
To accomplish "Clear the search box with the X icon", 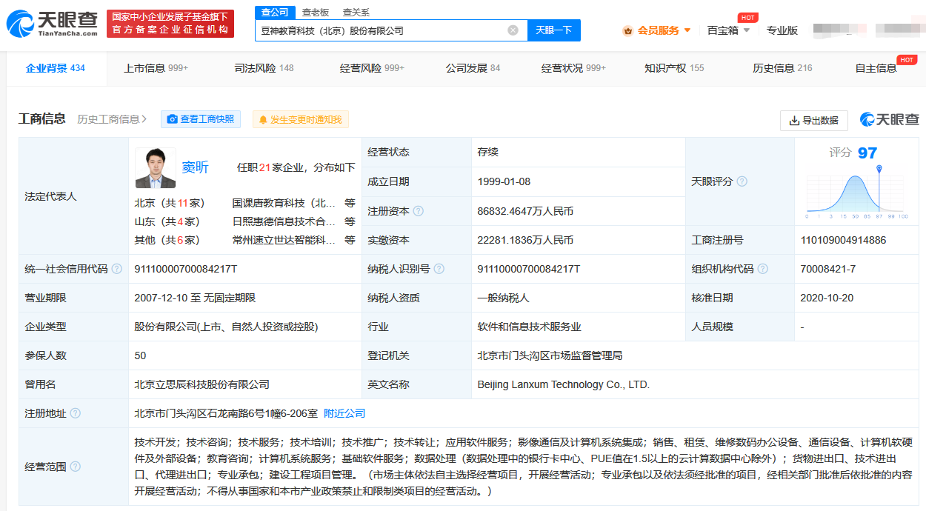I will pos(513,30).
